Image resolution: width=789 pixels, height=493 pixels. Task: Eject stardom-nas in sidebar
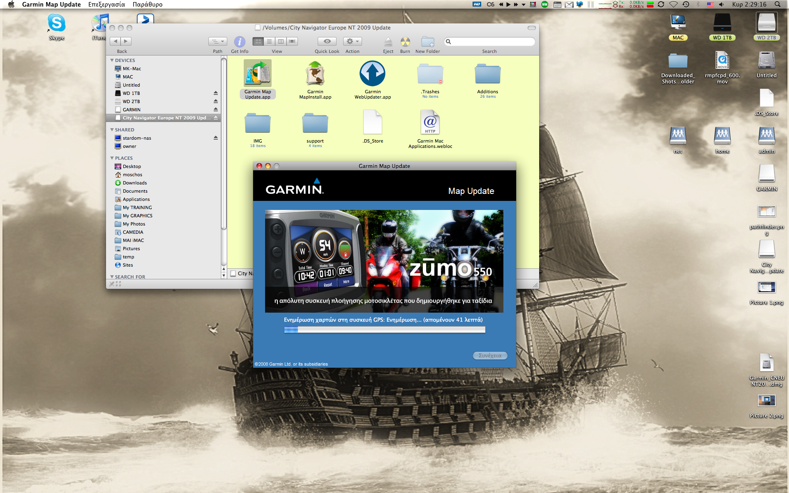215,138
